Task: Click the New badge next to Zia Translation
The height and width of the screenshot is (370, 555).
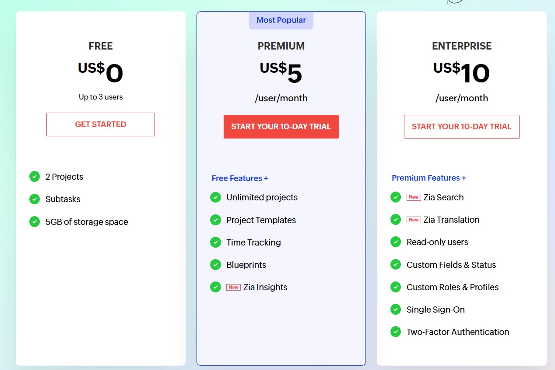Action: pos(413,220)
